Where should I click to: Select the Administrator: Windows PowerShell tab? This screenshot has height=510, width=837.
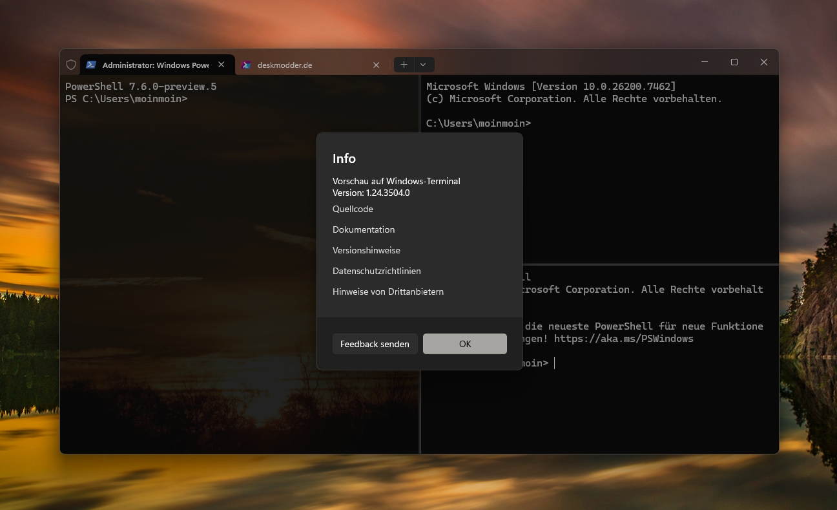point(155,65)
